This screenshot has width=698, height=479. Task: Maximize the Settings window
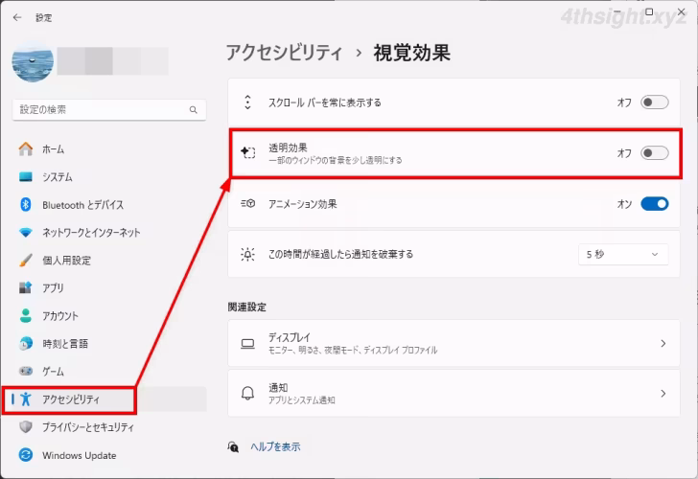(x=649, y=12)
